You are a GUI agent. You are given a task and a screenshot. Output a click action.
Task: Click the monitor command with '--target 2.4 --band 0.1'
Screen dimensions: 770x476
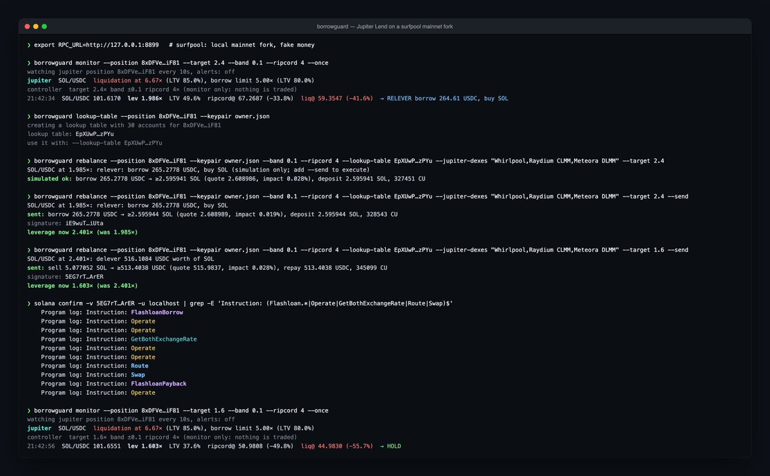[180, 63]
